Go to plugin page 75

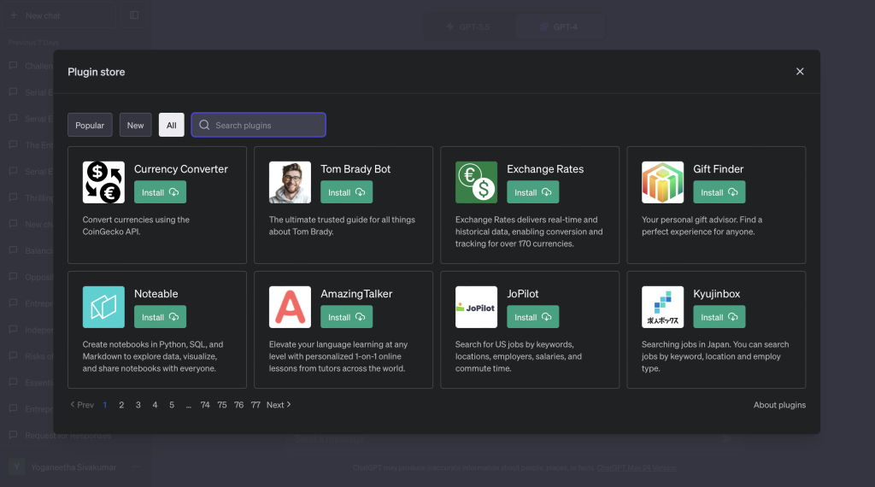pyautogui.click(x=222, y=405)
